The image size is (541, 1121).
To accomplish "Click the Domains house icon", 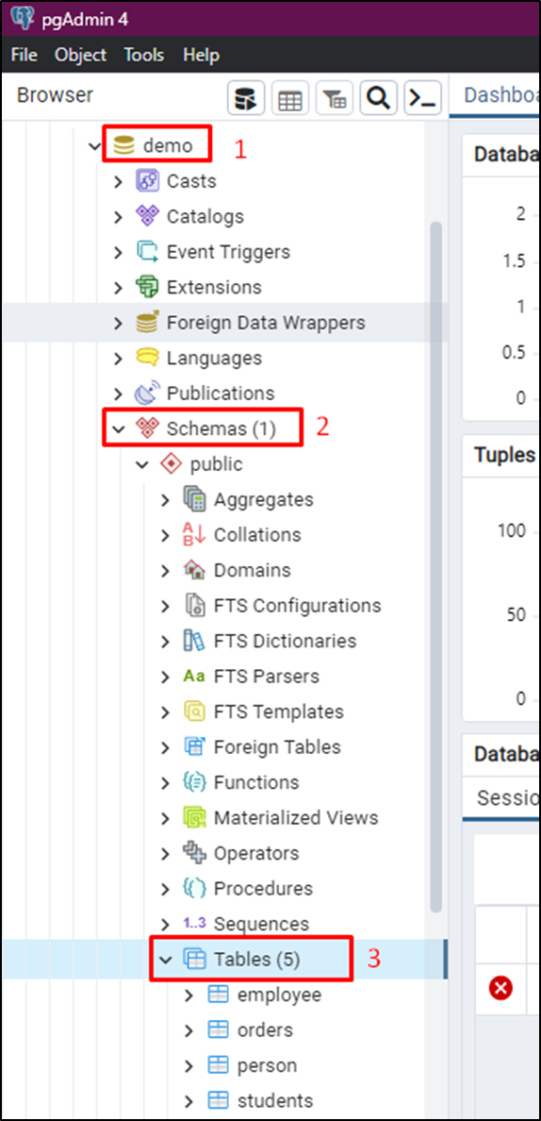I will pos(194,570).
